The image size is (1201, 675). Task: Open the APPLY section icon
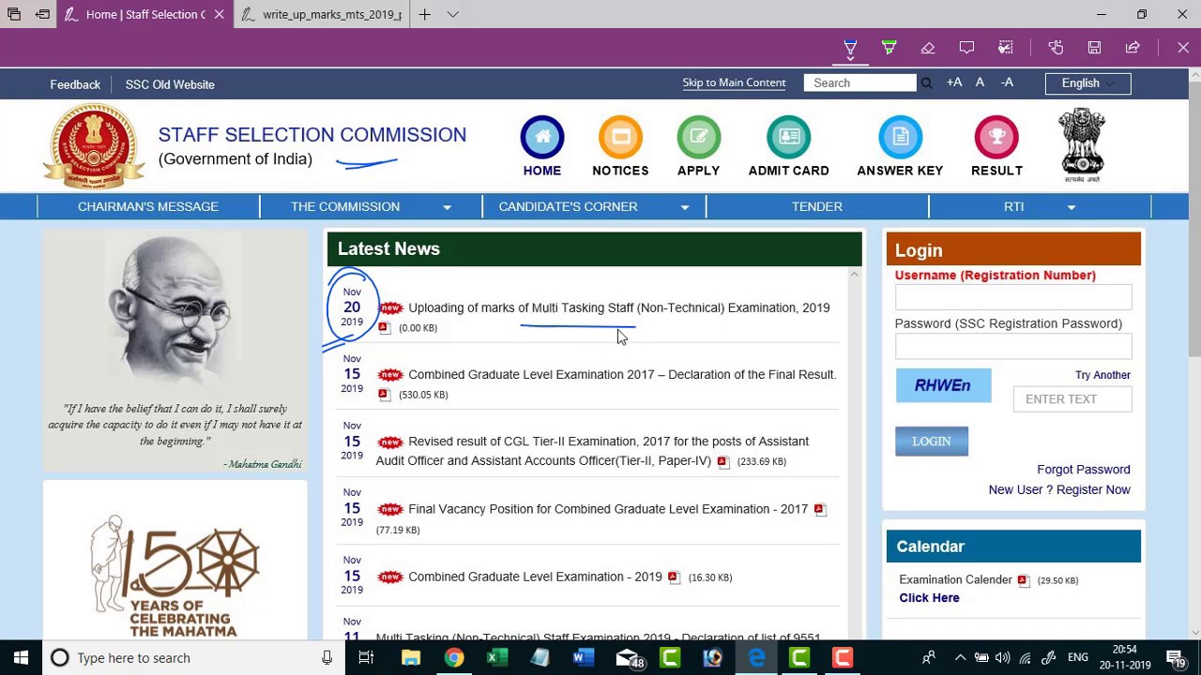(699, 137)
